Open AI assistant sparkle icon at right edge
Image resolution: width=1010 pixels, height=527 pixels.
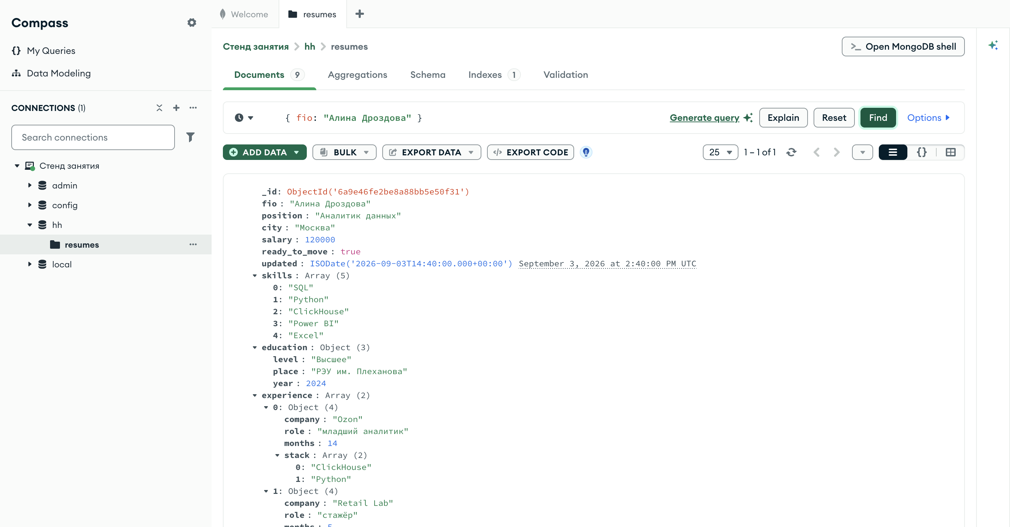(993, 45)
